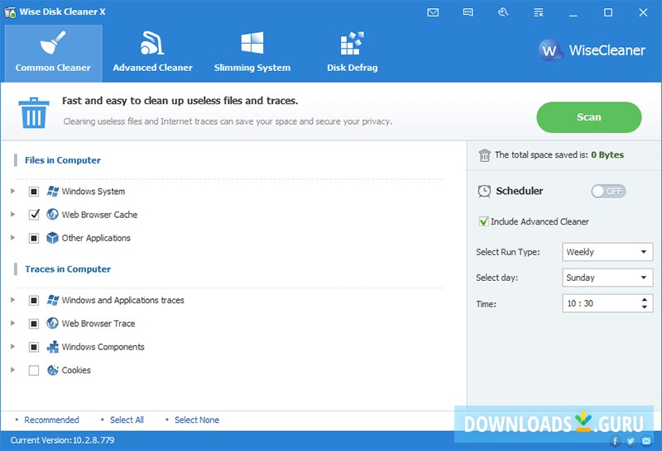Expand the Windows System tree item

coord(12,192)
